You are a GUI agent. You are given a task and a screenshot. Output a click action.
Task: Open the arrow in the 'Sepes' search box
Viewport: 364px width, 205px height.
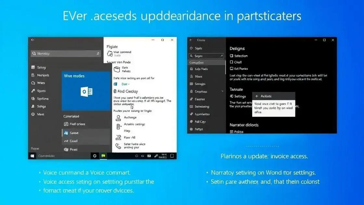point(222,56)
